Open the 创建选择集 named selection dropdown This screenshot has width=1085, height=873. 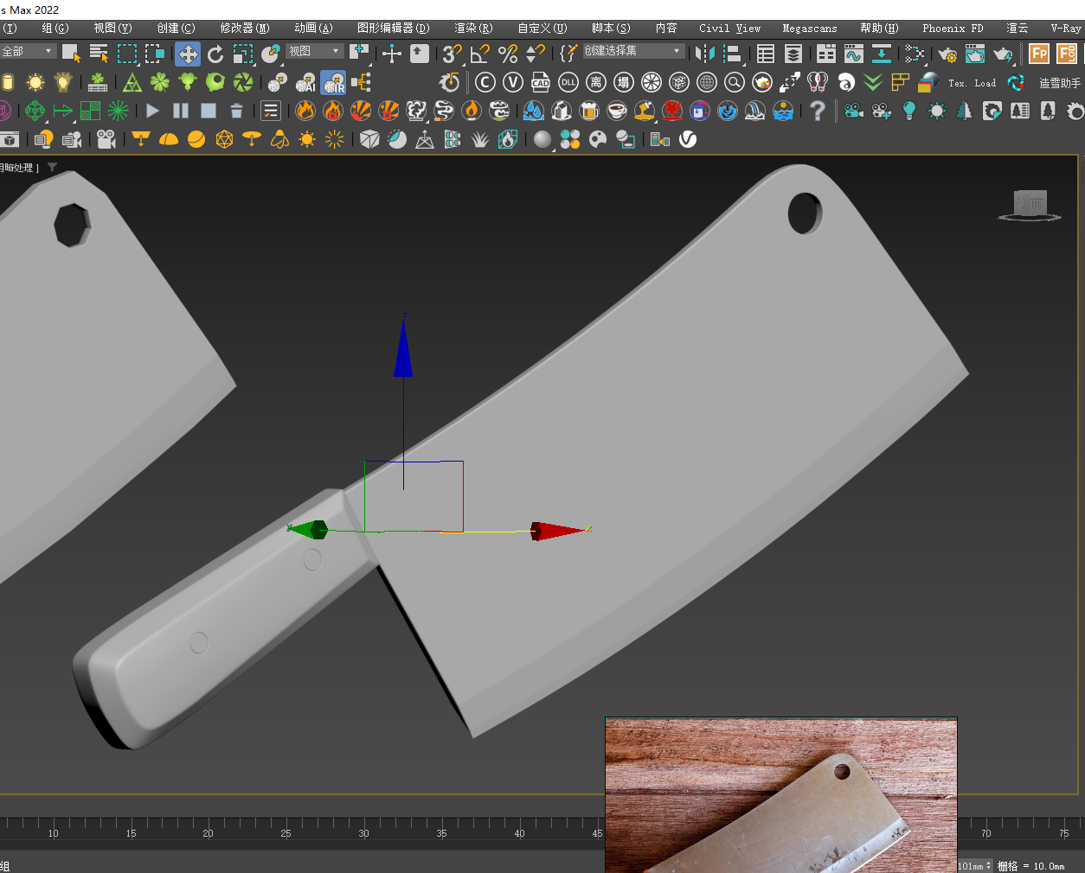pos(632,52)
